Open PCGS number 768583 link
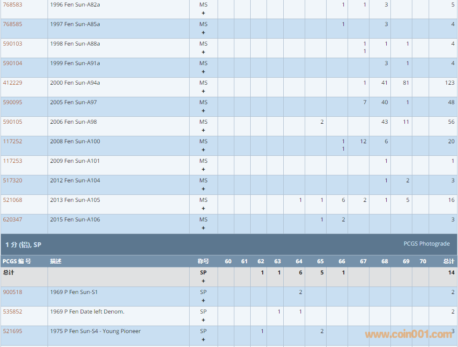This screenshot has height=347, width=458. pyautogui.click(x=13, y=5)
